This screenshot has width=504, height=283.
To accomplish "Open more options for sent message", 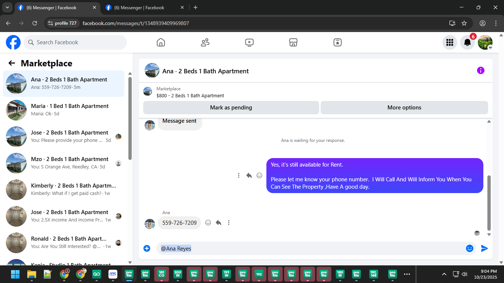I will (239, 175).
